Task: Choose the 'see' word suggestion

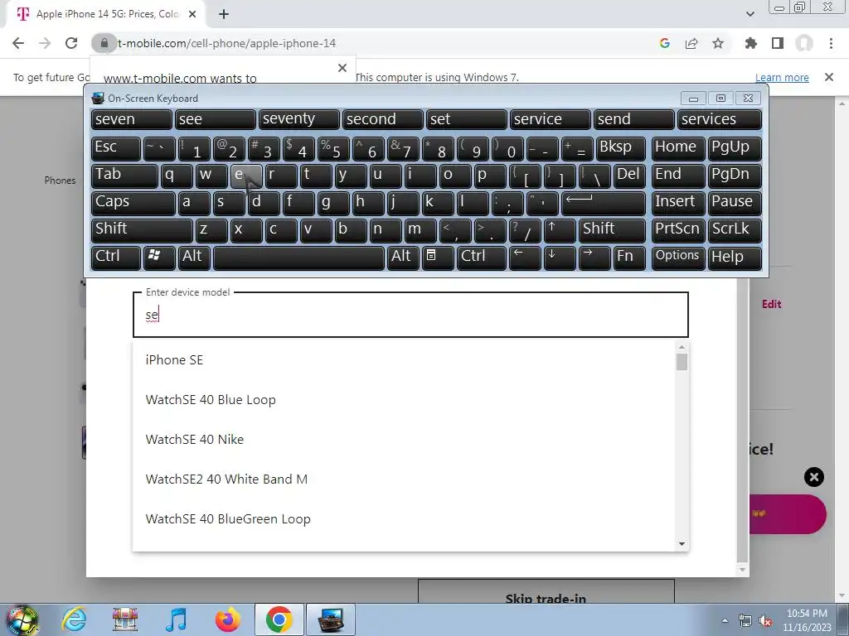Action: coord(215,119)
